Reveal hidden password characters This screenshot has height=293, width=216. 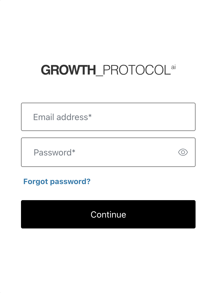click(x=183, y=152)
